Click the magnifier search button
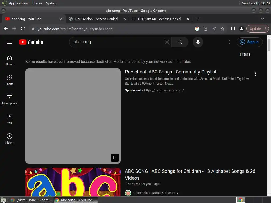271x203 pixels. click(180, 42)
